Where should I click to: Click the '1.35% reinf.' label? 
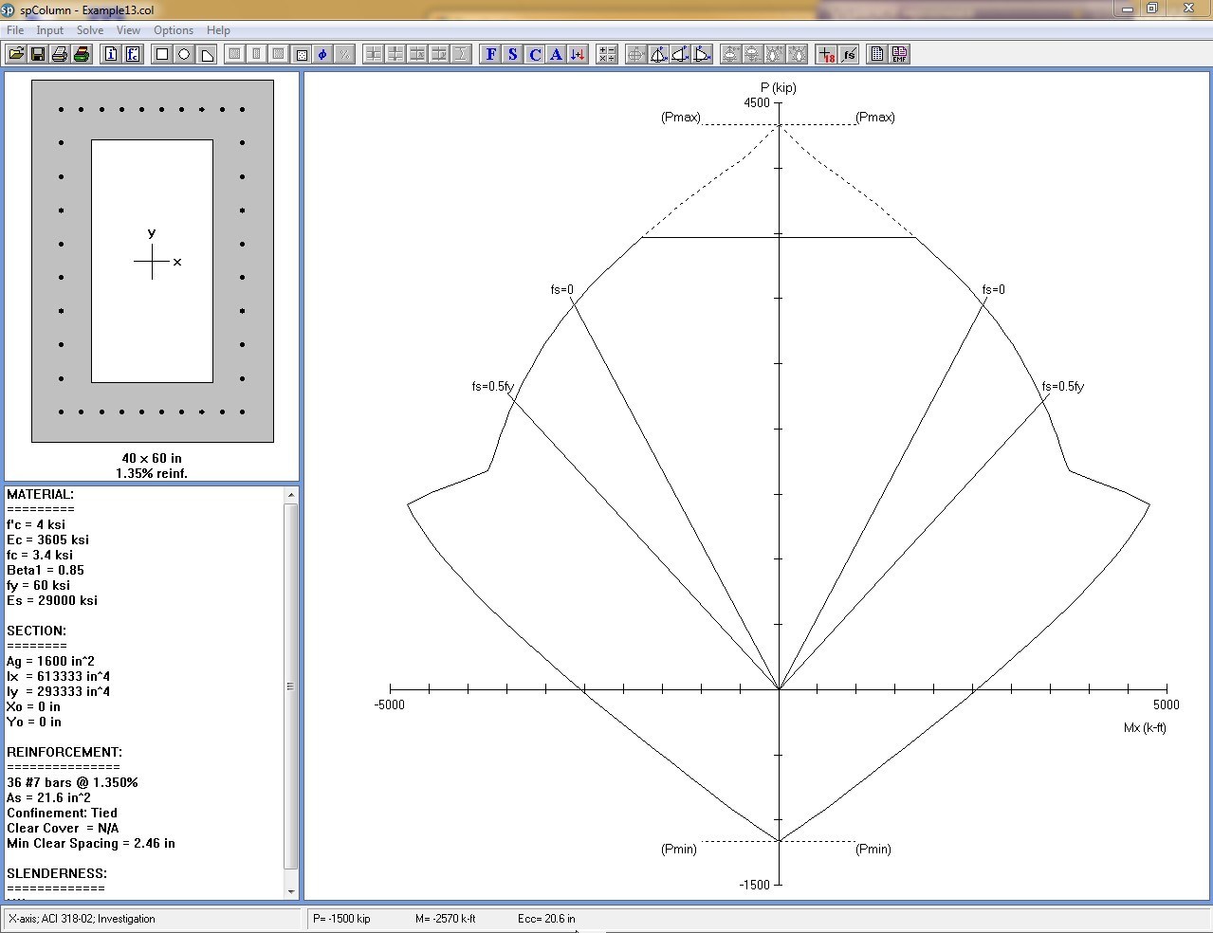152,473
